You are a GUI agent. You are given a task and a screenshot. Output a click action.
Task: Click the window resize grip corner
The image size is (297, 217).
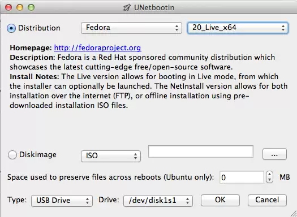pyautogui.click(x=293, y=213)
